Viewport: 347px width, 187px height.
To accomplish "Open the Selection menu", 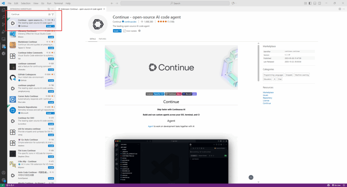I will pyautogui.click(x=26, y=3).
